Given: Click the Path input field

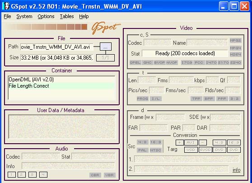Looking at the screenshot, I should point(57,47).
